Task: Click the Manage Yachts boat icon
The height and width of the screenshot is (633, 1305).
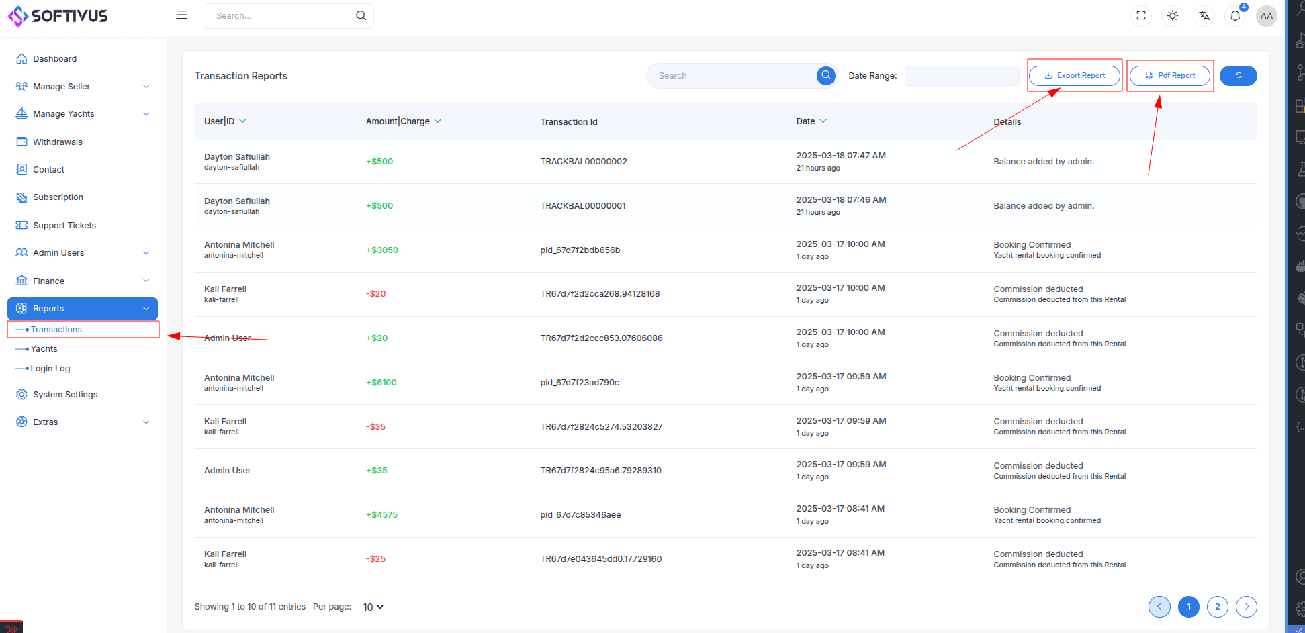Action: pyautogui.click(x=21, y=113)
